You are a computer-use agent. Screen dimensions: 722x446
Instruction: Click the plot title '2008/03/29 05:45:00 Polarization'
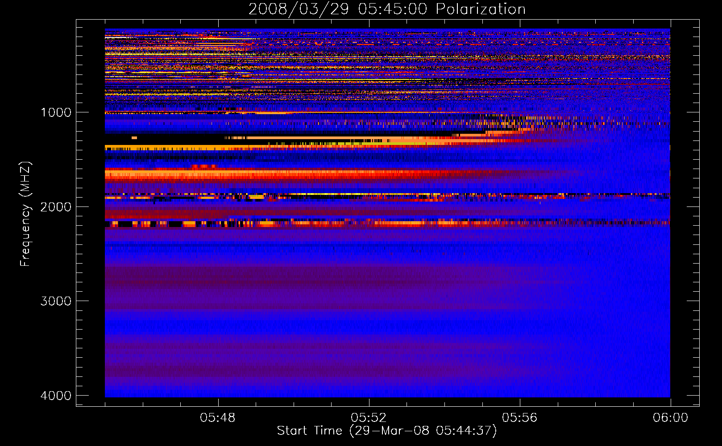387,9
